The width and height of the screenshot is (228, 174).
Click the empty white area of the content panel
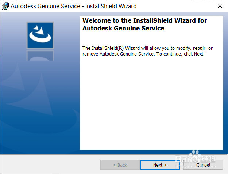(x=151, y=106)
